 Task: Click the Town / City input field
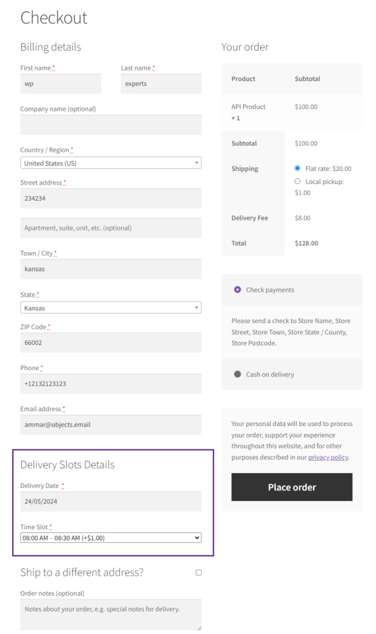click(111, 269)
